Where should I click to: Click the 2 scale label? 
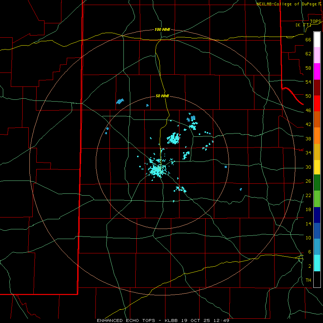pos(309,266)
